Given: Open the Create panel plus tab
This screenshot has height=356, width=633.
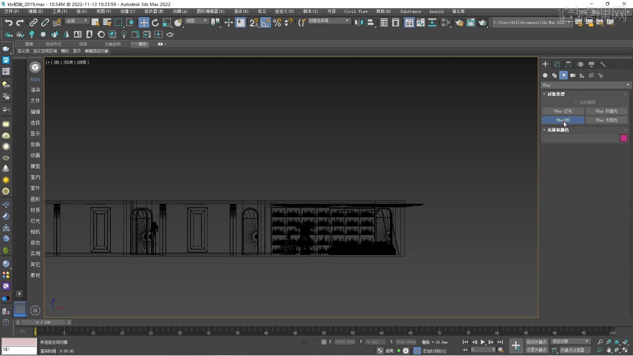Looking at the screenshot, I should coord(545,64).
